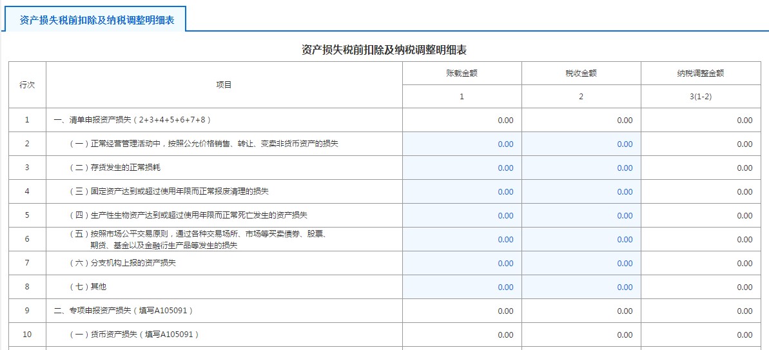This screenshot has width=769, height=350.
Task: Click row 10 税收金额 value 0.00
Action: [625, 335]
